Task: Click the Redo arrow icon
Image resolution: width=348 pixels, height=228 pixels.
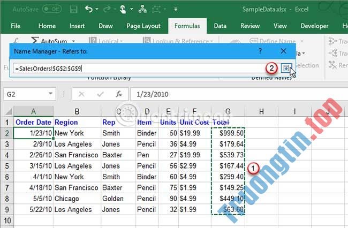Action: [x=107, y=9]
